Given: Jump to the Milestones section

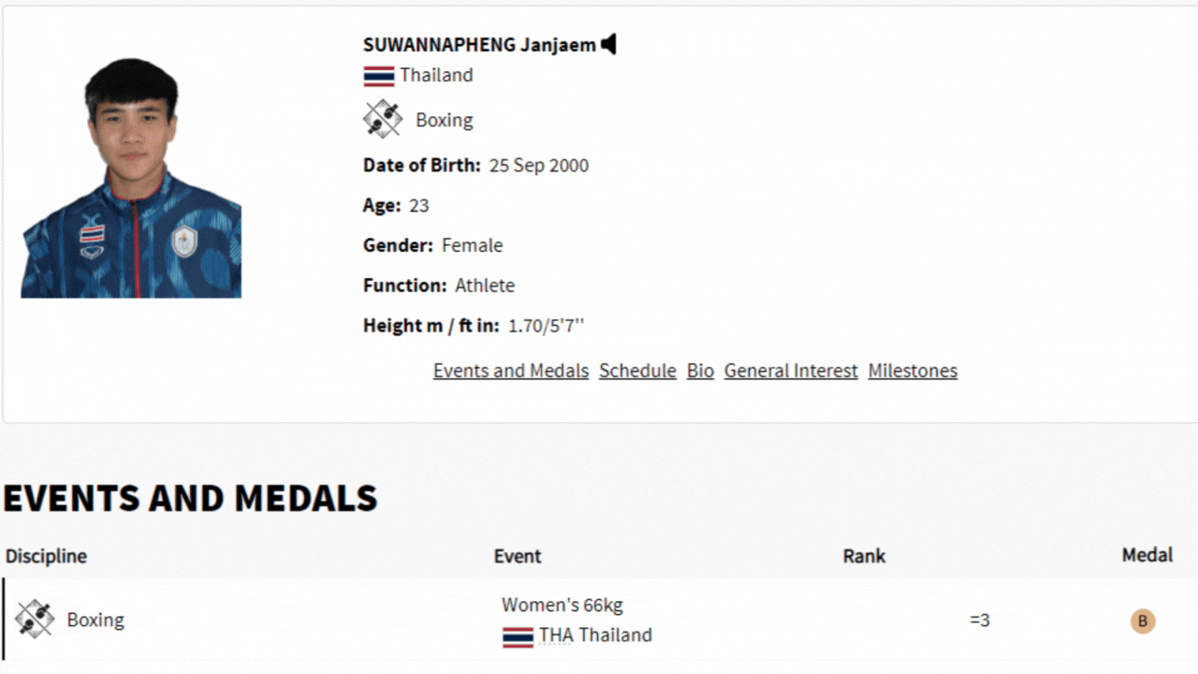Looking at the screenshot, I should (913, 371).
